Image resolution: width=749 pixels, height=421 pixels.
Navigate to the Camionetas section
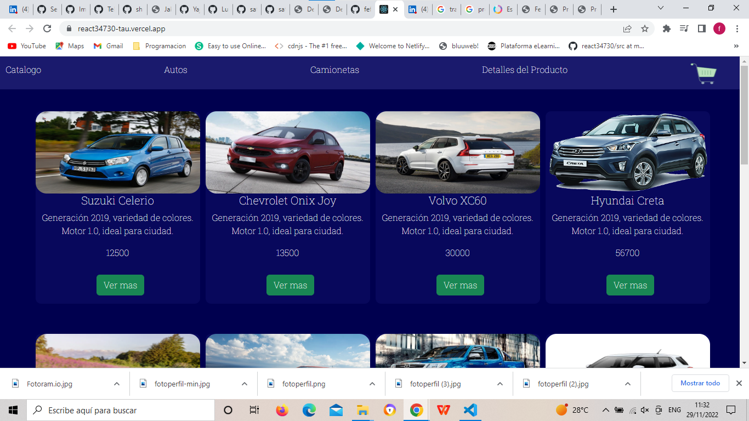pyautogui.click(x=334, y=70)
